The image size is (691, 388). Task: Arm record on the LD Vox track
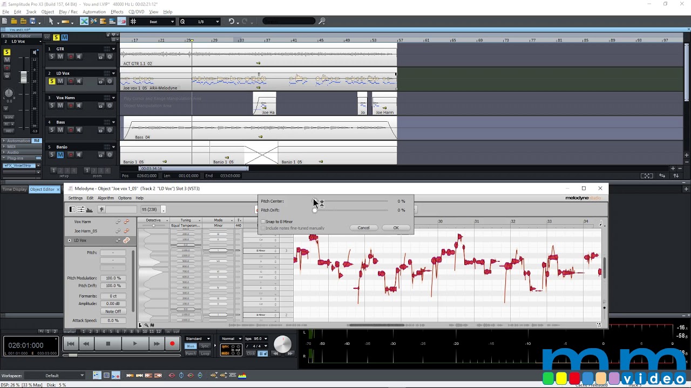click(x=71, y=81)
